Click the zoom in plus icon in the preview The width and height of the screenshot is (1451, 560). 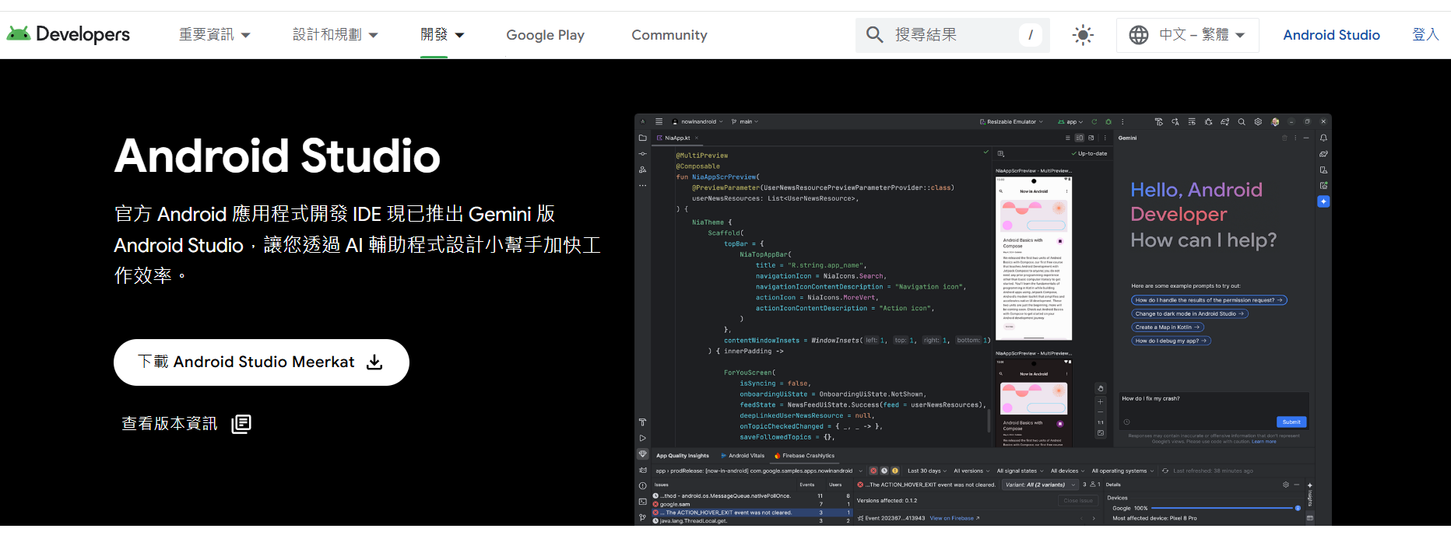(x=1101, y=402)
